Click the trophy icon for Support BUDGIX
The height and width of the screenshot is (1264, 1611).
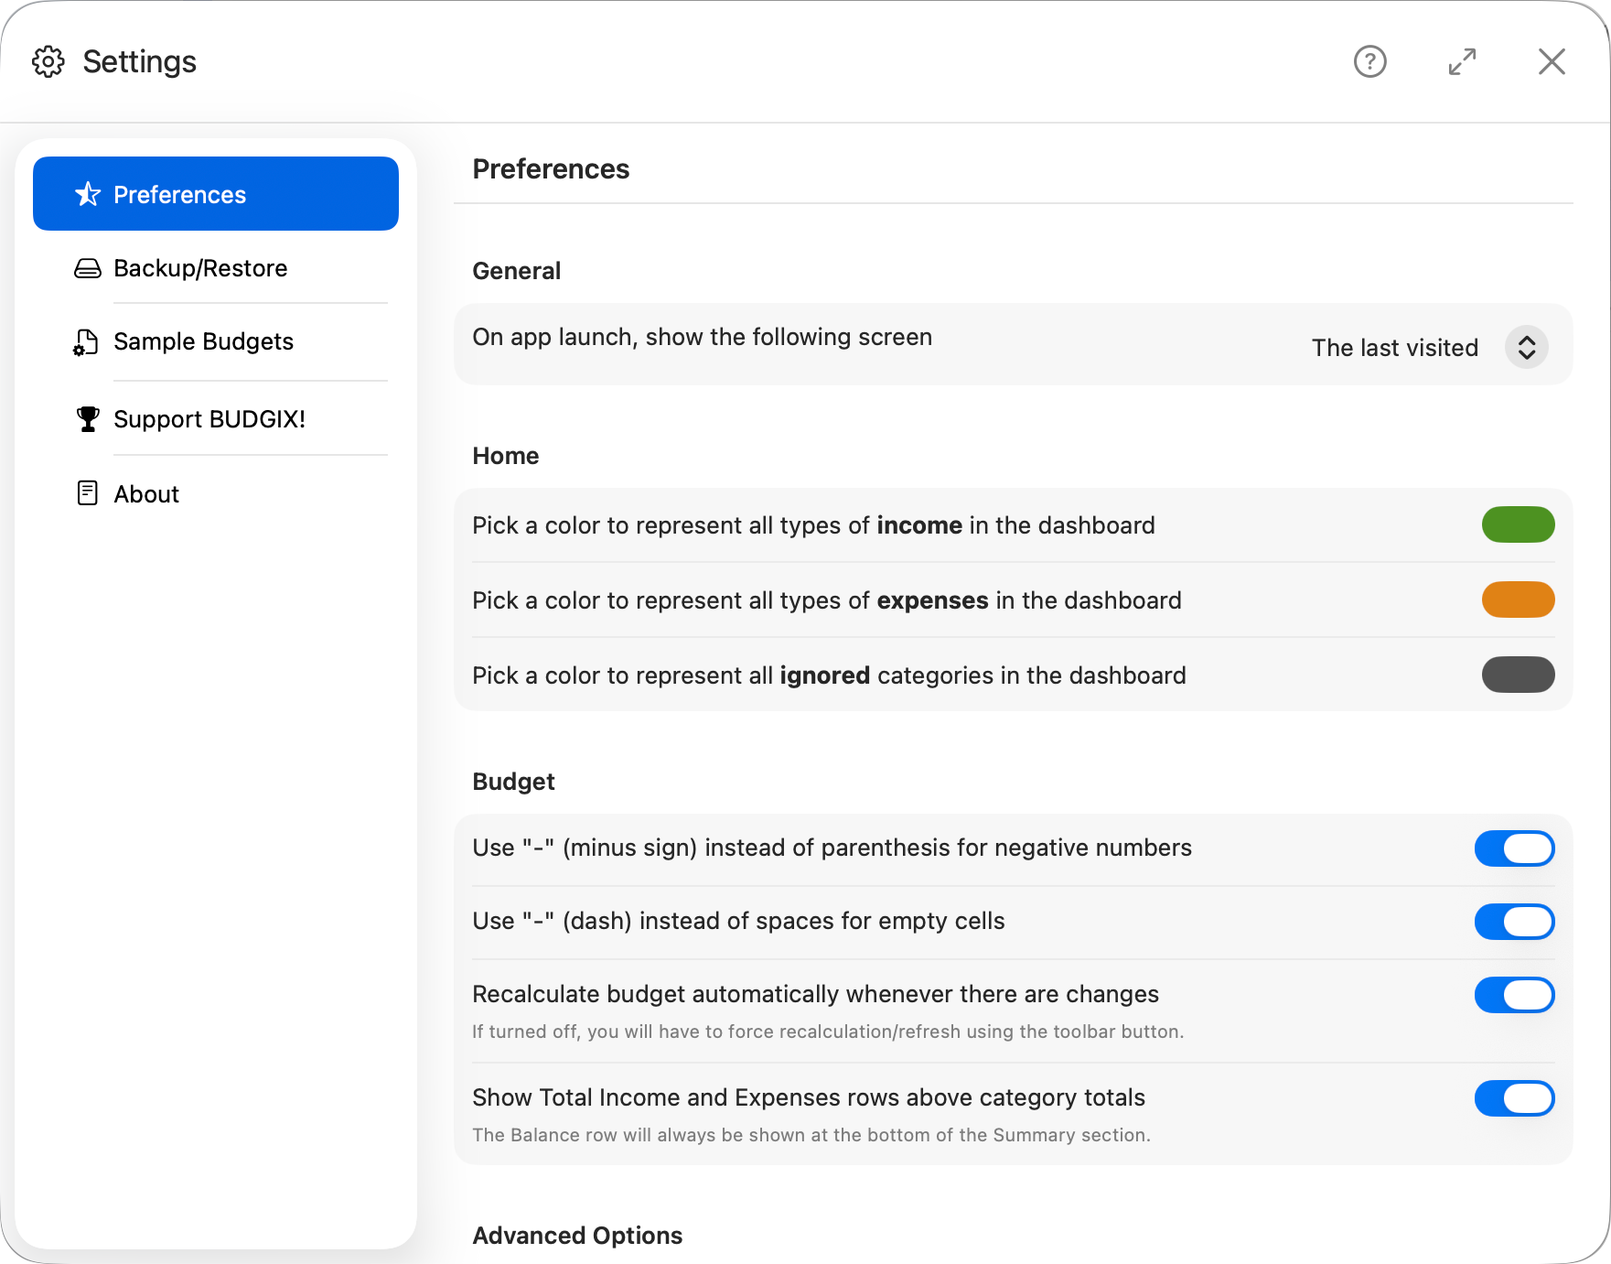click(88, 419)
